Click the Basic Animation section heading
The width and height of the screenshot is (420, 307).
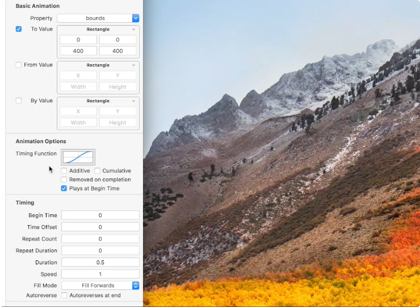coord(37,6)
